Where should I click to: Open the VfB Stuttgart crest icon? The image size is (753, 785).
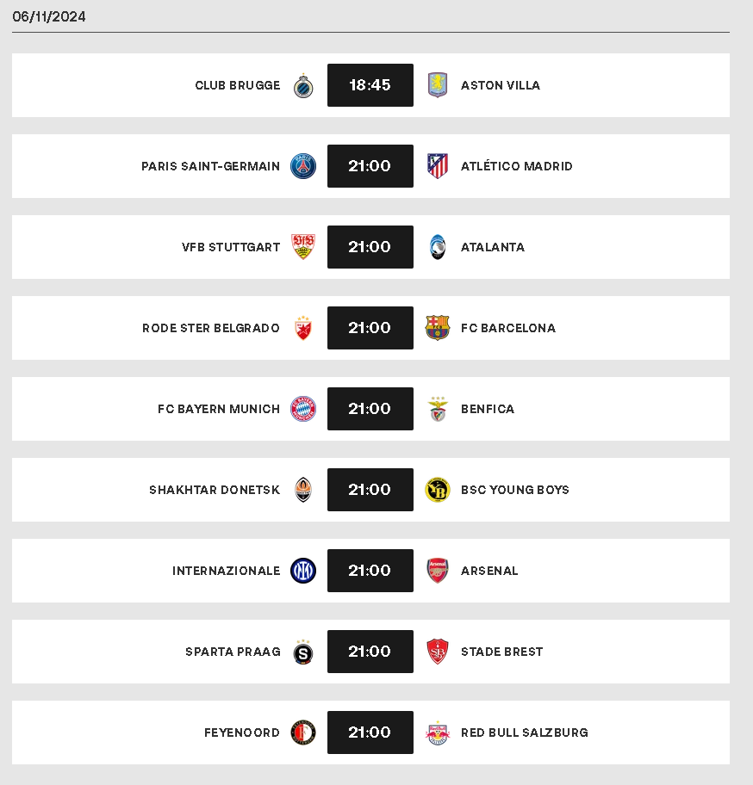pos(303,247)
